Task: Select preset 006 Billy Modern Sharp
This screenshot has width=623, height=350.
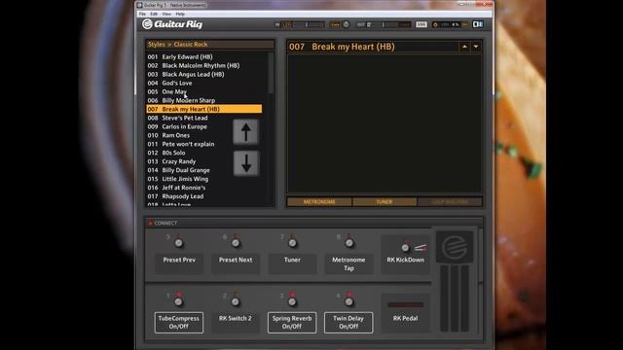Action: (x=204, y=100)
